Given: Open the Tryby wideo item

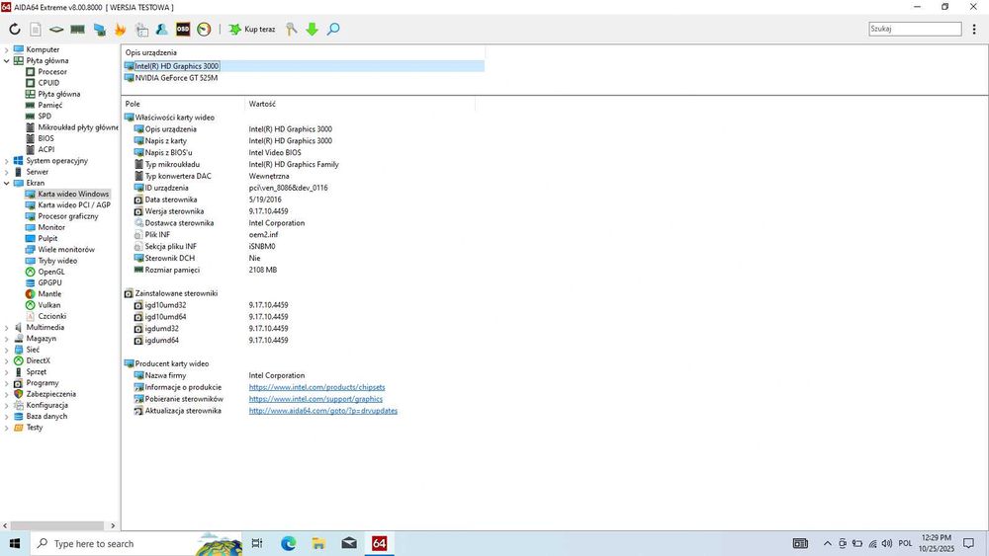Looking at the screenshot, I should coord(57,261).
